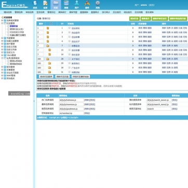Tick the checkbox for 创业指导 (ID 2)
Image resolution: width=188 pixels, height=188 pixels.
pos(70,32)
